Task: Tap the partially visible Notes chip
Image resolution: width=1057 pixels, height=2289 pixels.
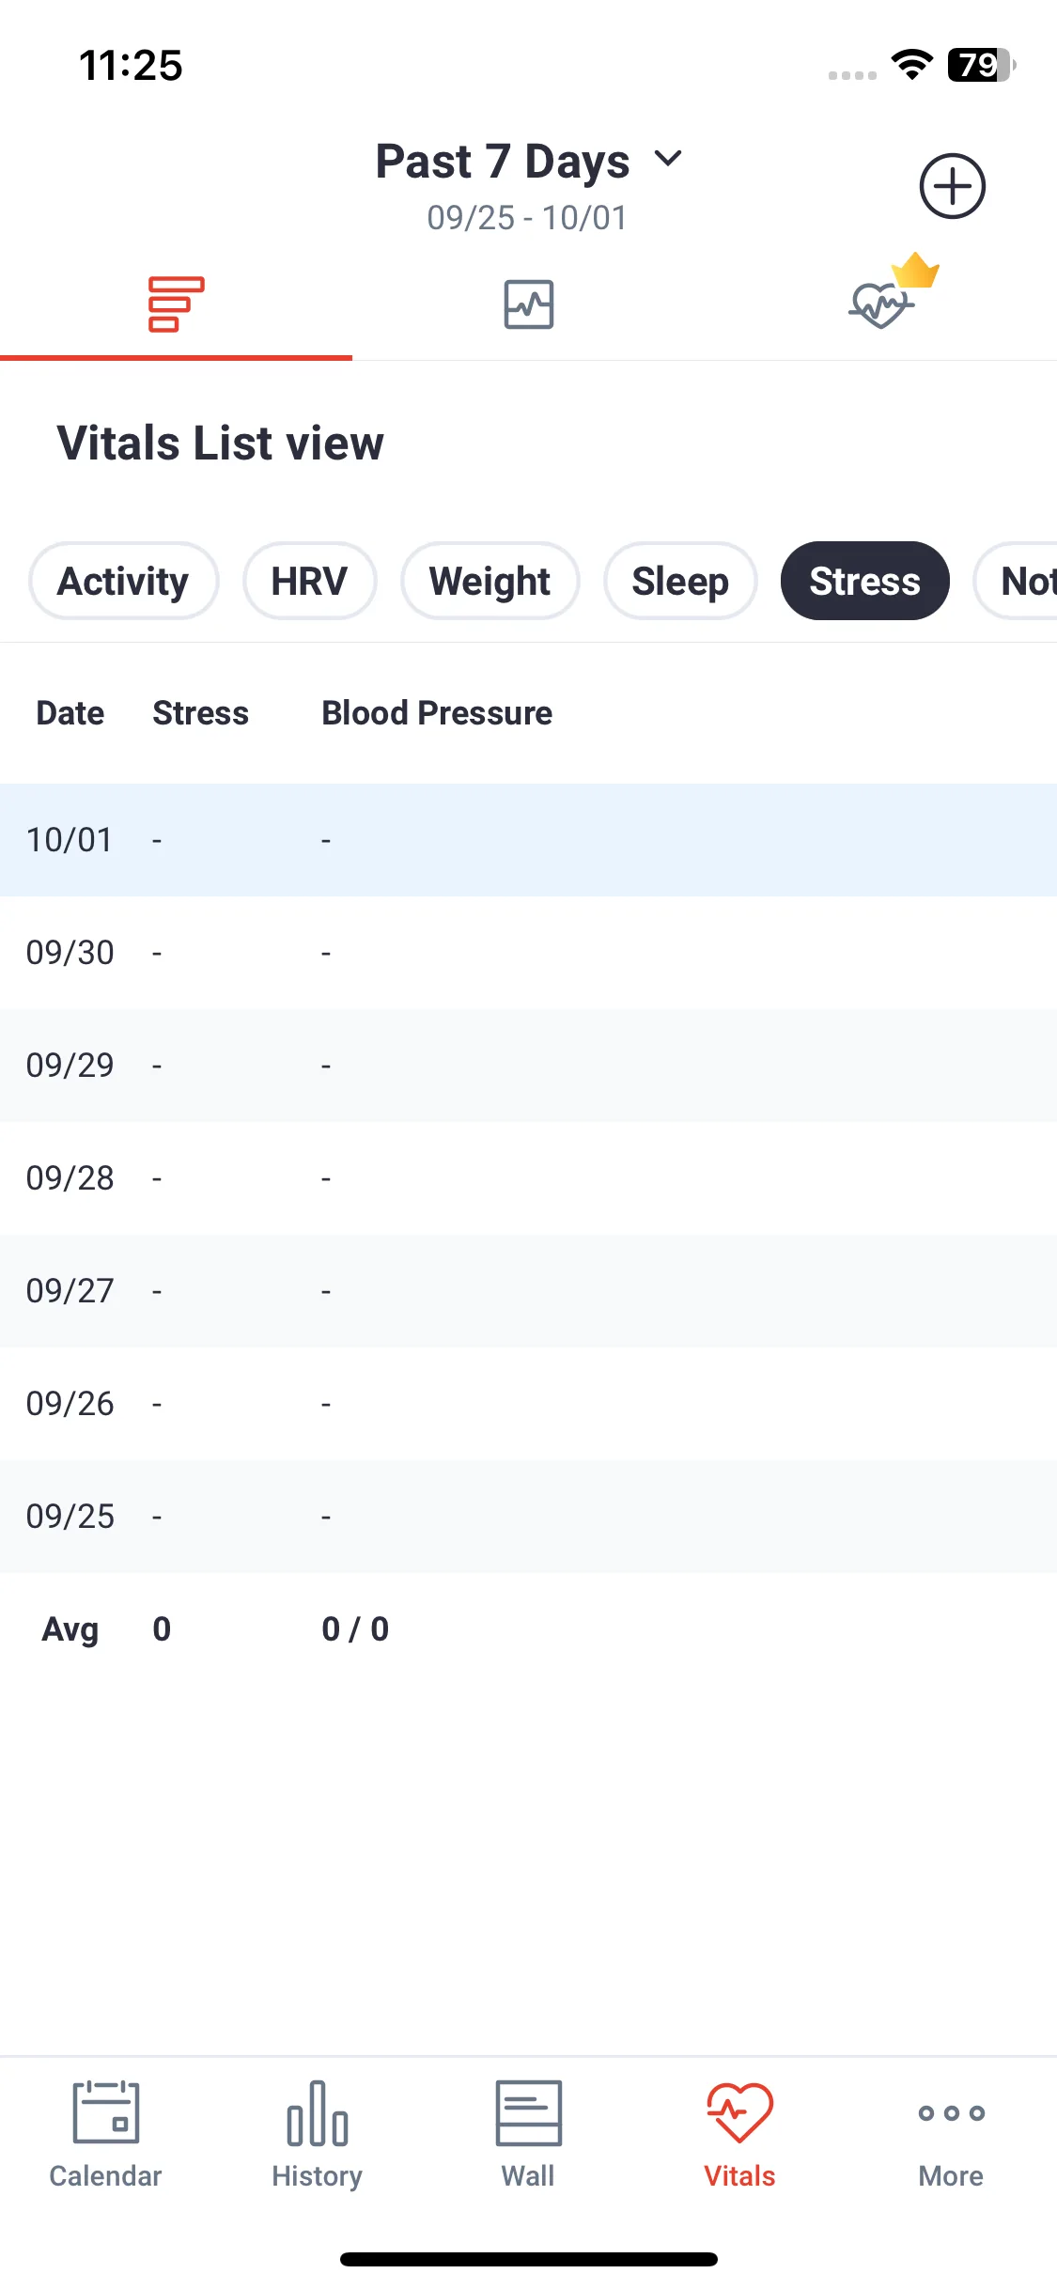Action: (1016, 581)
